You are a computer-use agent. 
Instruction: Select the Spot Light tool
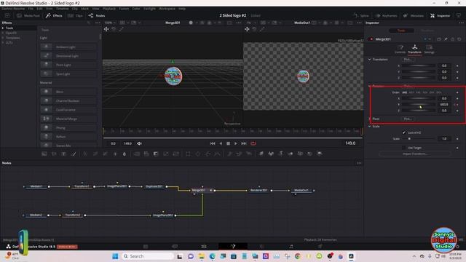click(x=68, y=74)
